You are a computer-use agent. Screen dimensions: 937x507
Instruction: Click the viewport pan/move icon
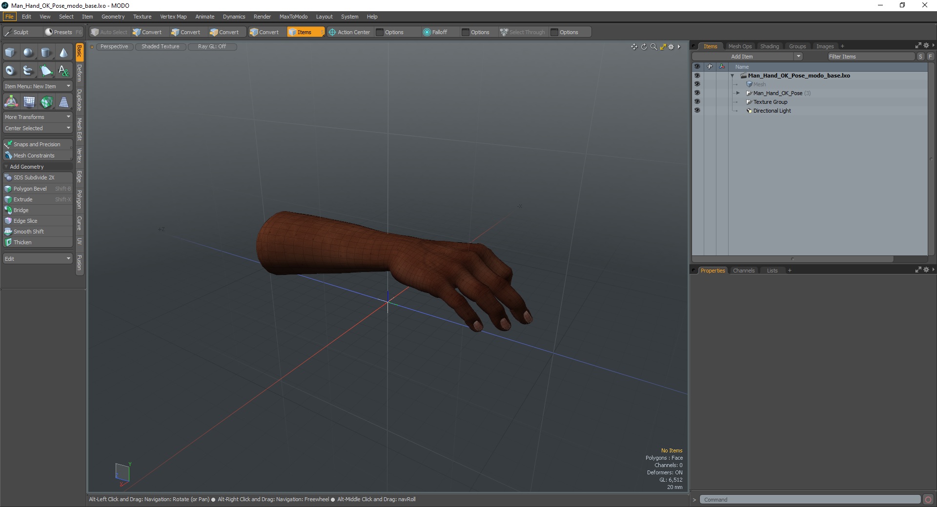[x=634, y=47]
